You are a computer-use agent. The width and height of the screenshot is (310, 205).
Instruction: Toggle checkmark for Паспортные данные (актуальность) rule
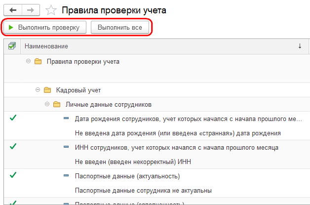[13, 175]
